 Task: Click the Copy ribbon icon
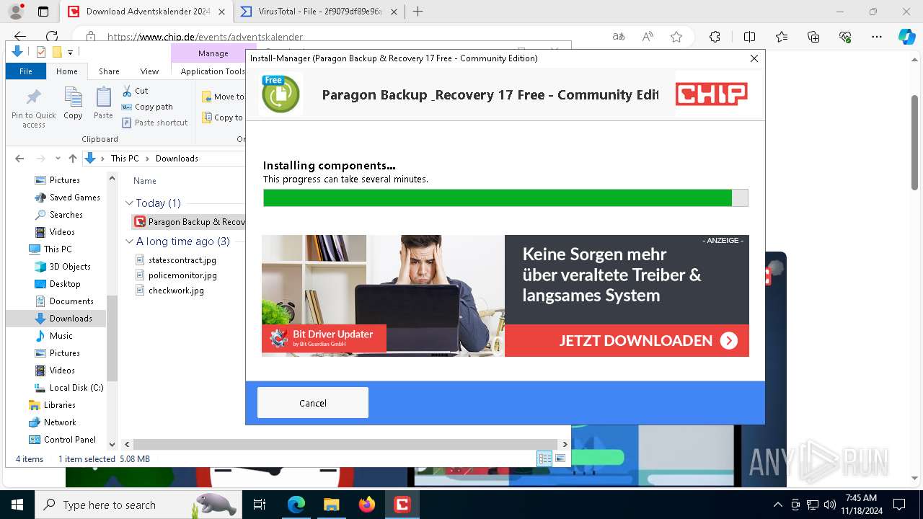coord(73,104)
